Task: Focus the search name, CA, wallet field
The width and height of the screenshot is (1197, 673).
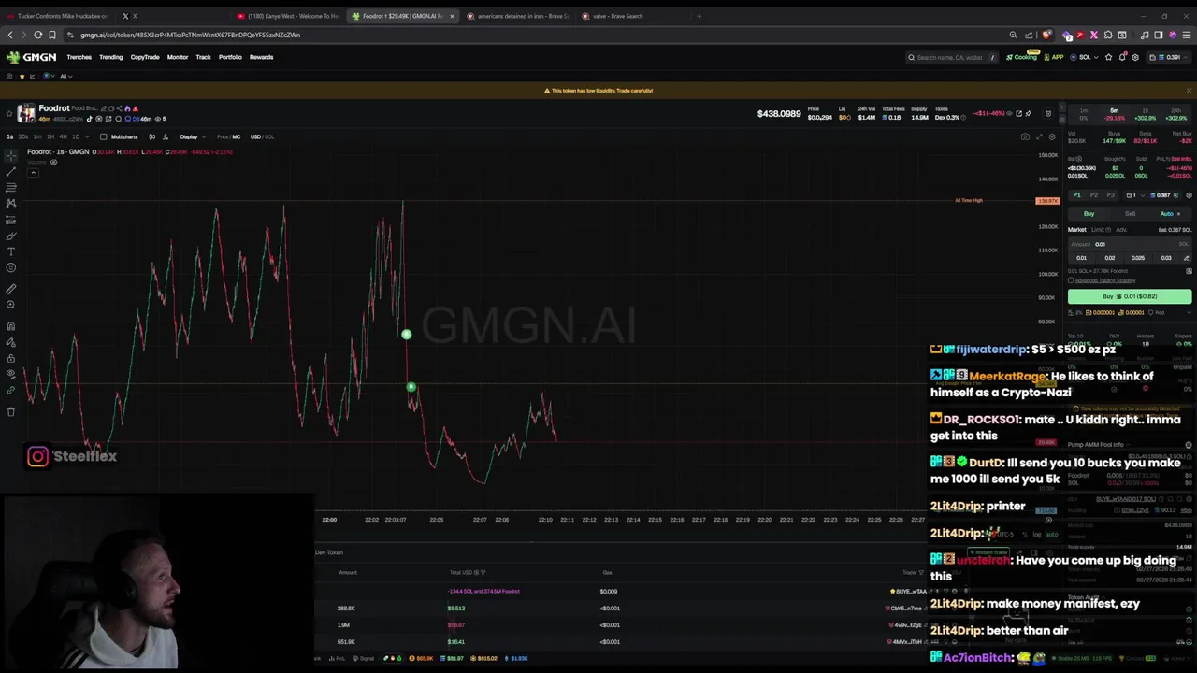Action: tap(950, 57)
